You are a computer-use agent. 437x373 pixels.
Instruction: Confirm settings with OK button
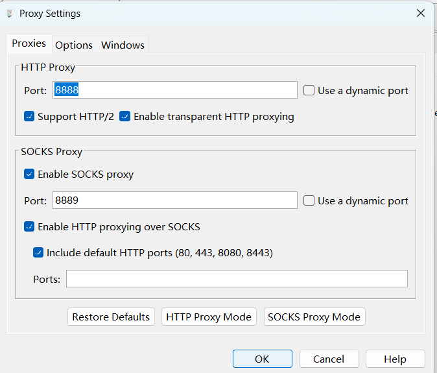pos(262,359)
